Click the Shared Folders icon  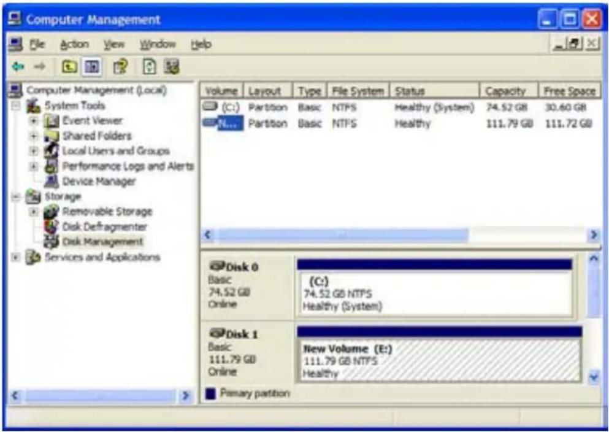[x=52, y=136]
